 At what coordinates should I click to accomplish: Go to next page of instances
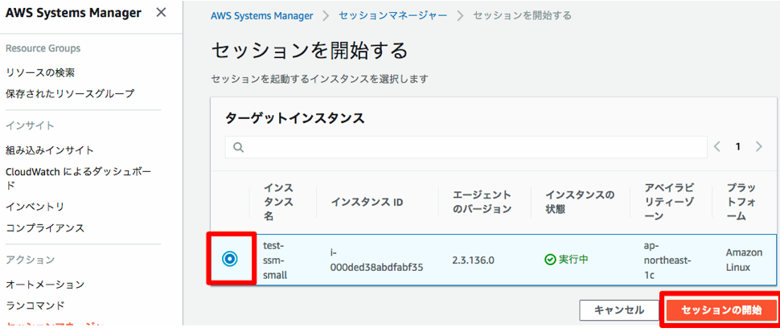(x=758, y=146)
